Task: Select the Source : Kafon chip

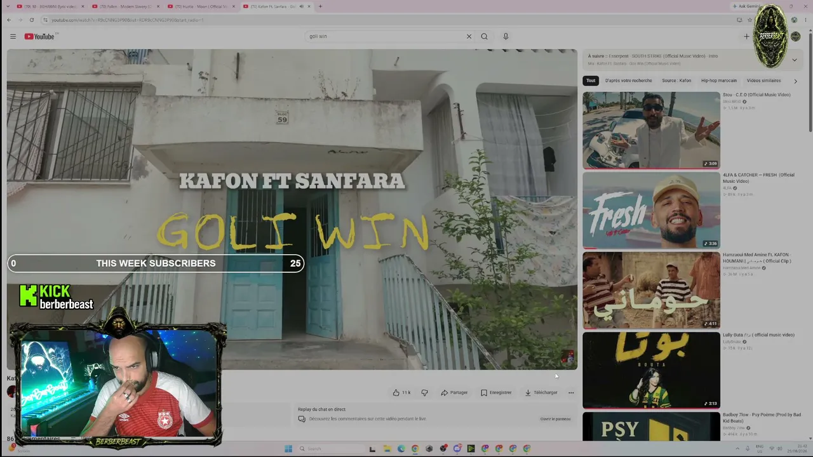Action: 676,81
